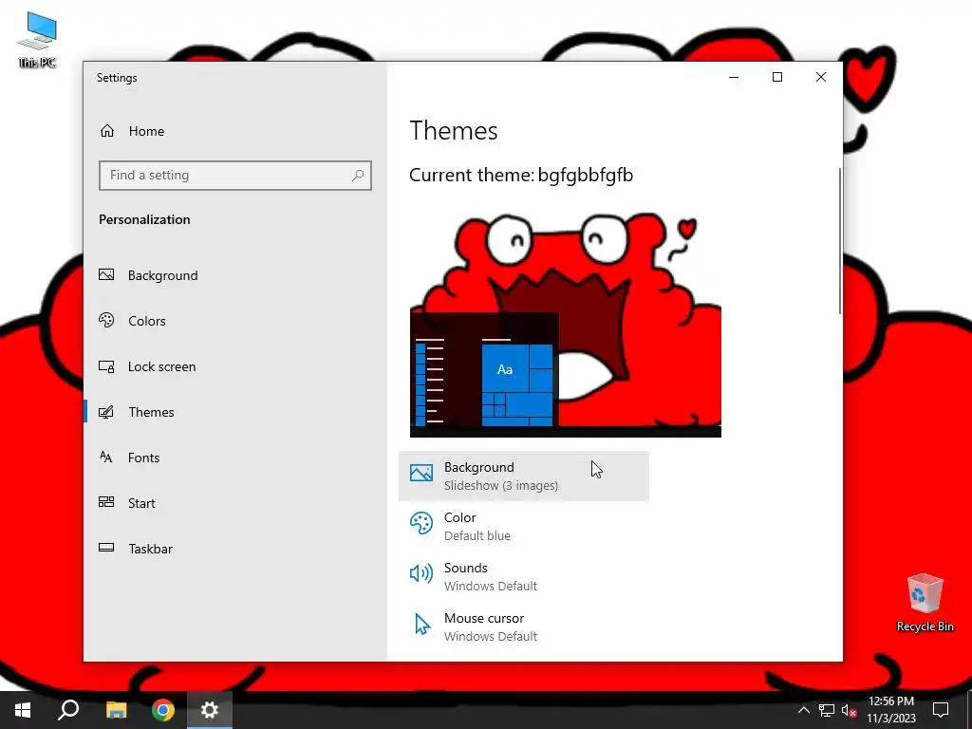This screenshot has height=729, width=972.
Task: Click the Mouse cursor arrow icon
Action: point(422,624)
